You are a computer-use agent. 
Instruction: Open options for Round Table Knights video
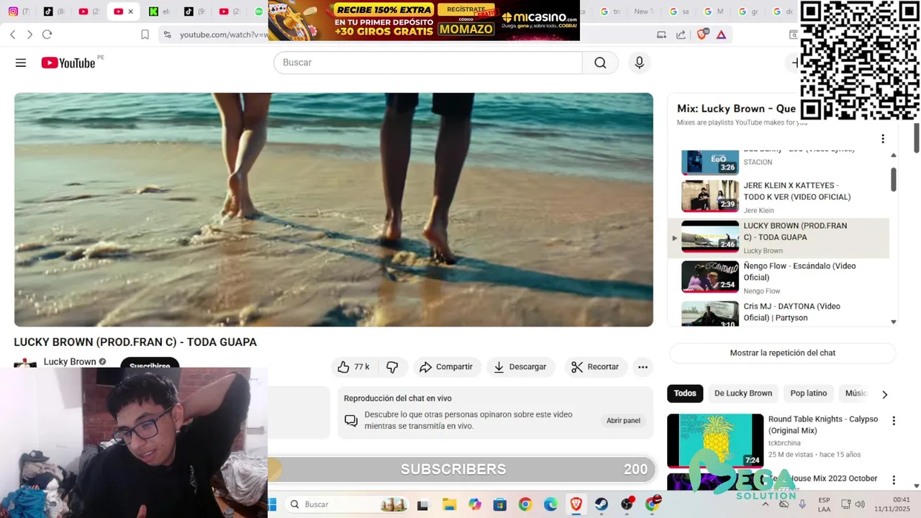pyautogui.click(x=894, y=421)
